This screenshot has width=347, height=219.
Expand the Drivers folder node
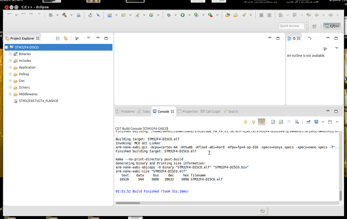[x=10, y=87]
